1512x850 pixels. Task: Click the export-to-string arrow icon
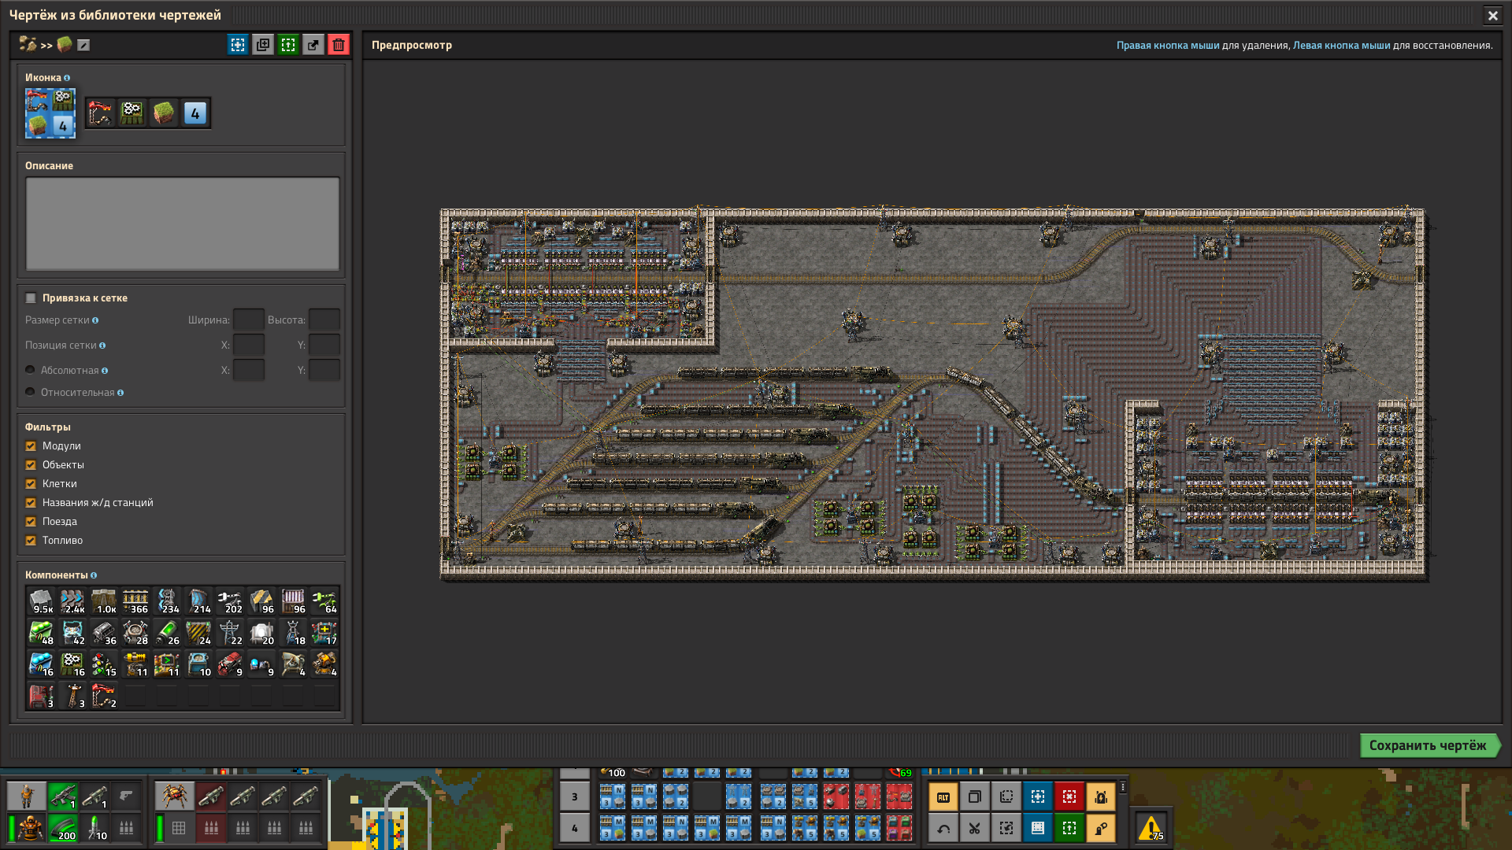click(313, 45)
